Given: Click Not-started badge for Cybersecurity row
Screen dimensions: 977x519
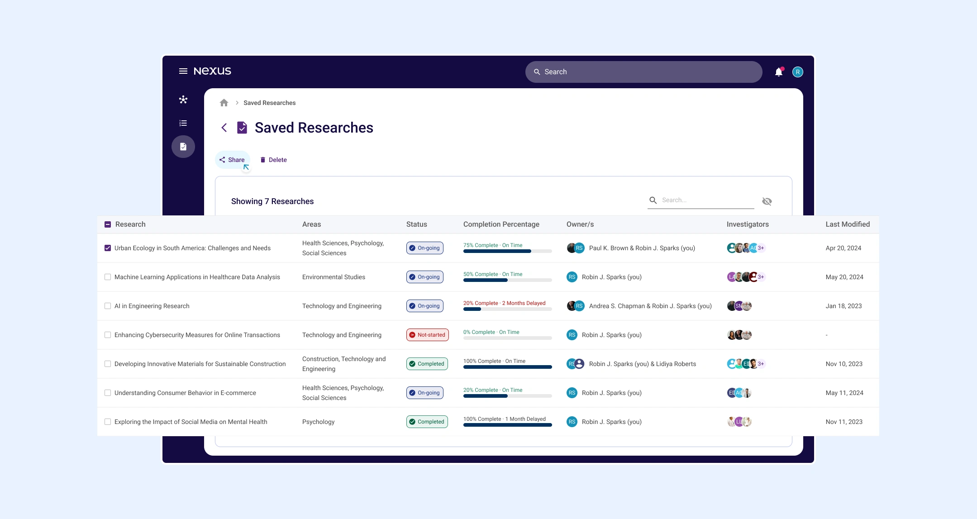Looking at the screenshot, I should pos(428,335).
